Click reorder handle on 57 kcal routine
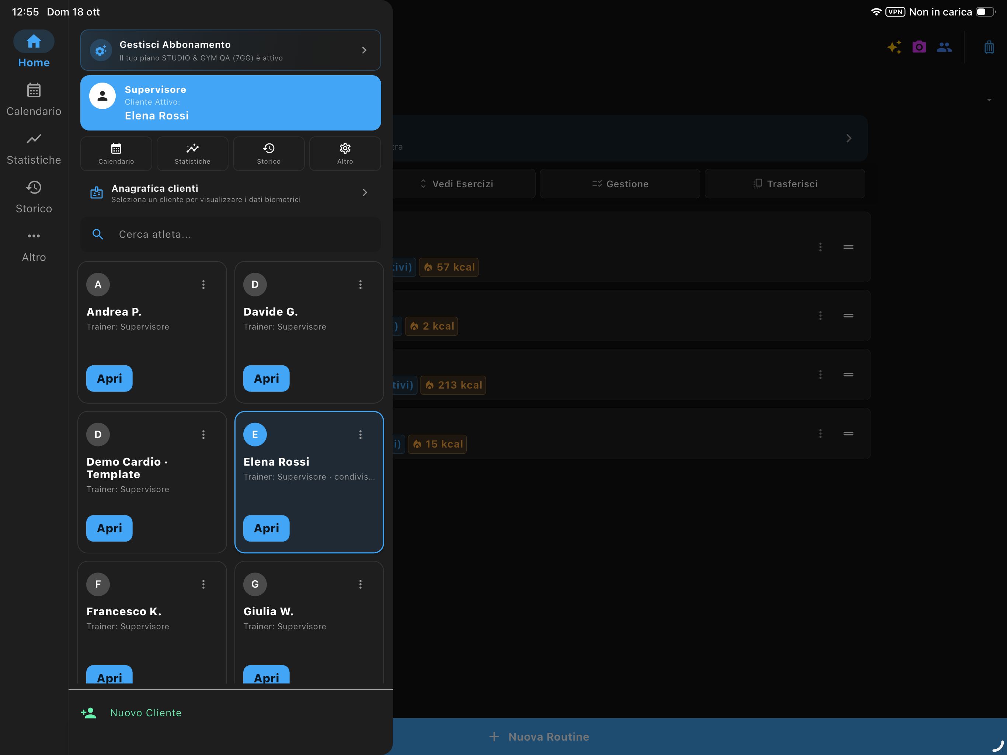The width and height of the screenshot is (1007, 755). pos(848,247)
